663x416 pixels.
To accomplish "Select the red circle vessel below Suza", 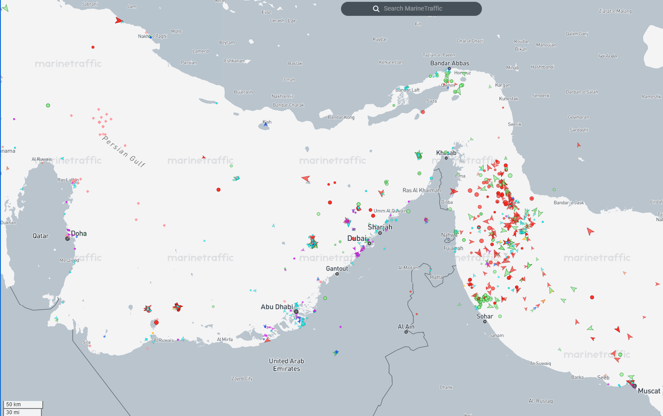I will [423, 112].
